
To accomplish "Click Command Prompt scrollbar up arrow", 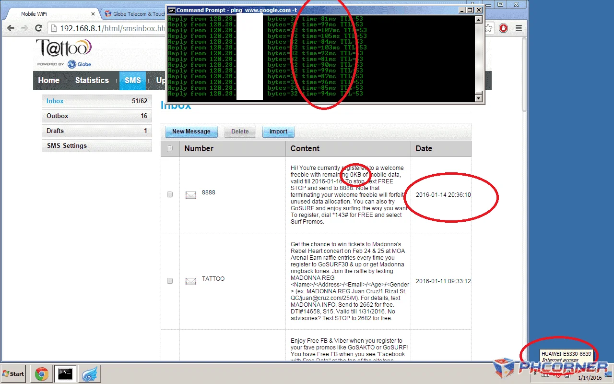I will point(478,20).
